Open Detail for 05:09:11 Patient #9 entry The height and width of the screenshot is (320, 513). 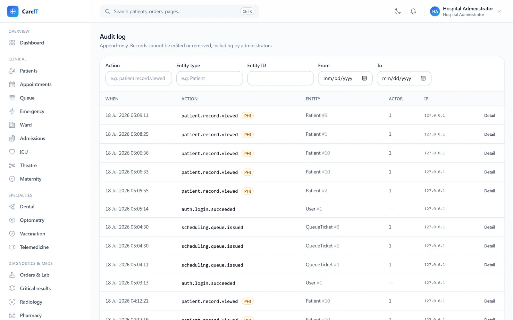pyautogui.click(x=490, y=116)
